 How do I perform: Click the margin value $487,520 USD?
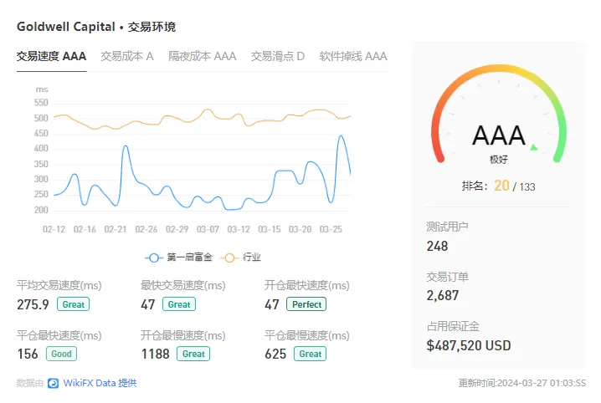[469, 345]
